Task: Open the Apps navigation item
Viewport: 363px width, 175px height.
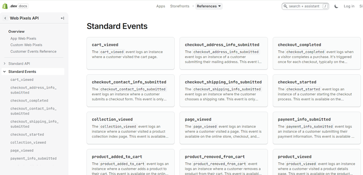Action: (x=161, y=6)
